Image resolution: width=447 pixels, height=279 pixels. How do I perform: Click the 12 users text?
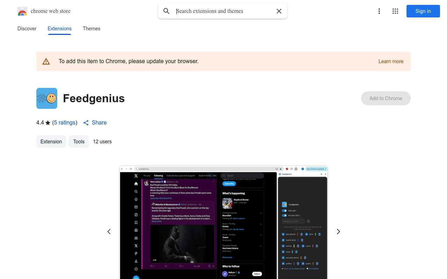102,142
